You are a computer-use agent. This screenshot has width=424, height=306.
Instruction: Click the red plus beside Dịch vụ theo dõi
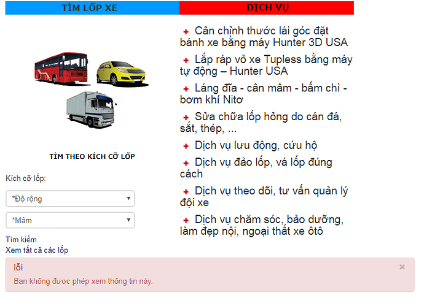[186, 192]
